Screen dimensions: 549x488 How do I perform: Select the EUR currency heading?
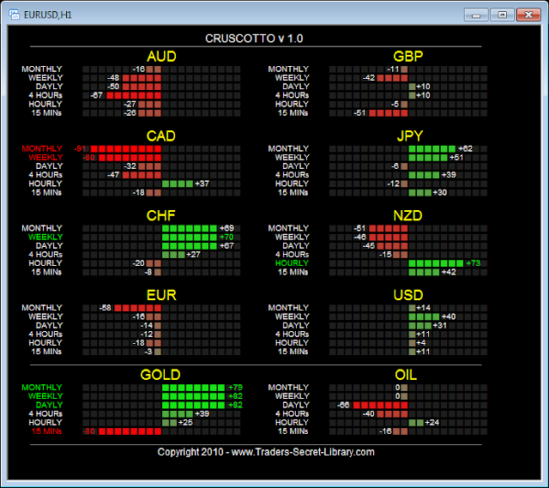(x=161, y=295)
